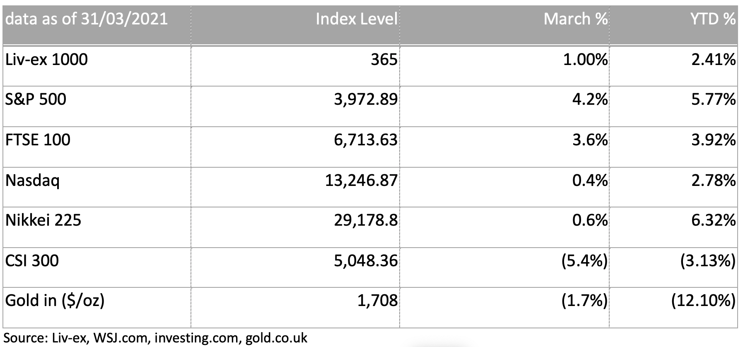Click the Gold YTD value (12.10%)

pos(704,301)
